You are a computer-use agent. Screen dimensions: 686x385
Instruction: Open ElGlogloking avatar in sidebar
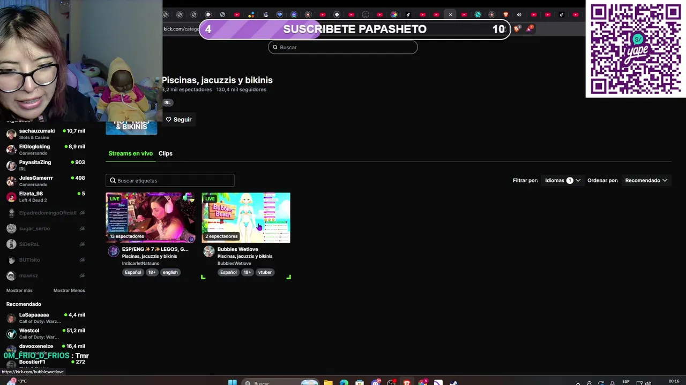[11, 150]
